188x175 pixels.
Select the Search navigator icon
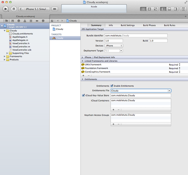point(19,21)
